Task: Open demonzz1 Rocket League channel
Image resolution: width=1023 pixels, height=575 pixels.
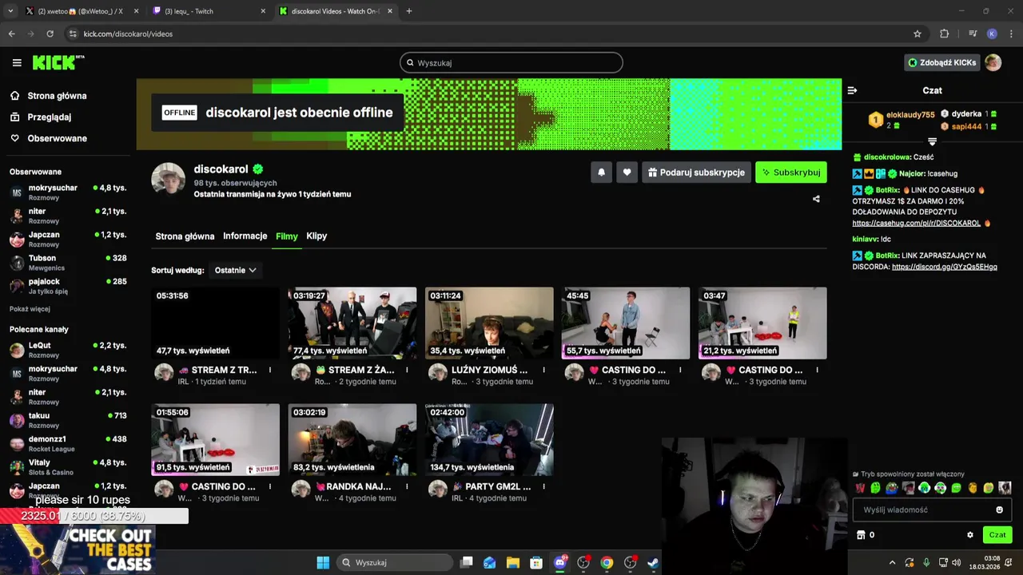Action: coord(68,443)
